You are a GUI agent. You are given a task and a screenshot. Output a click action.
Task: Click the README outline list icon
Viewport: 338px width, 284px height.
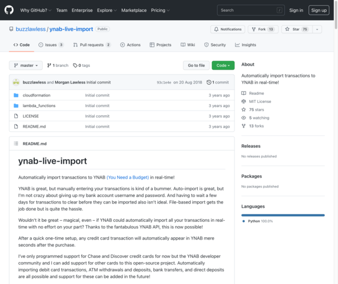click(16, 144)
